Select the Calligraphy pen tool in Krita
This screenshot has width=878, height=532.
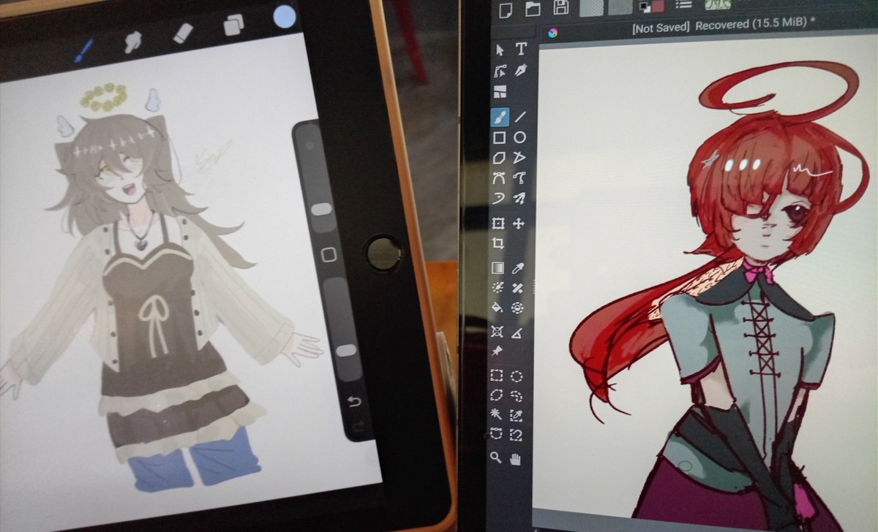520,70
